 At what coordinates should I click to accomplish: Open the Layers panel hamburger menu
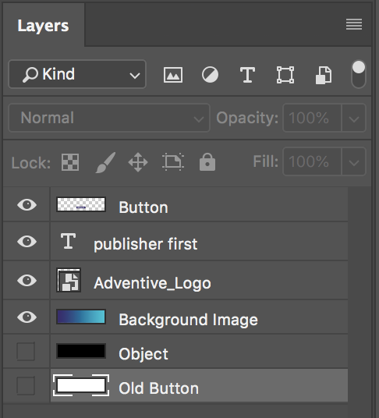click(354, 24)
